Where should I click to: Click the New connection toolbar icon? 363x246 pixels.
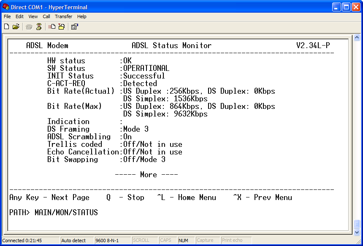pos(7,27)
